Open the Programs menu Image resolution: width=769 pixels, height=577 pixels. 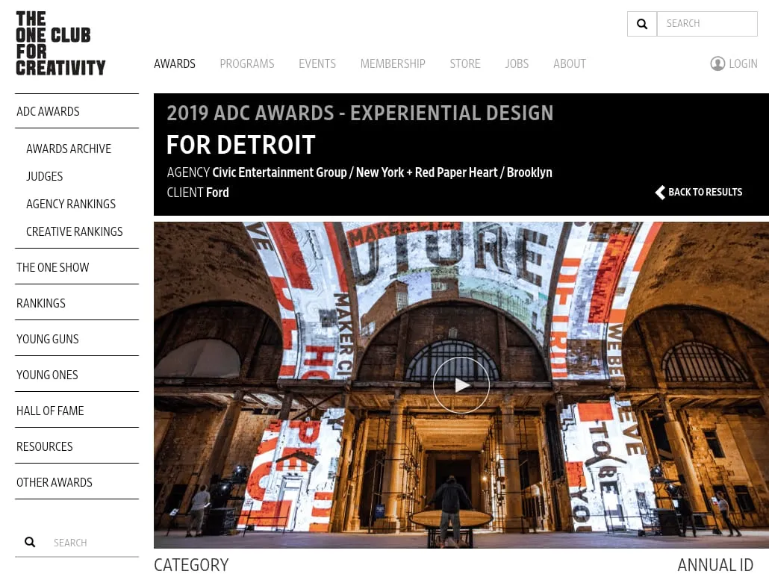click(x=247, y=63)
